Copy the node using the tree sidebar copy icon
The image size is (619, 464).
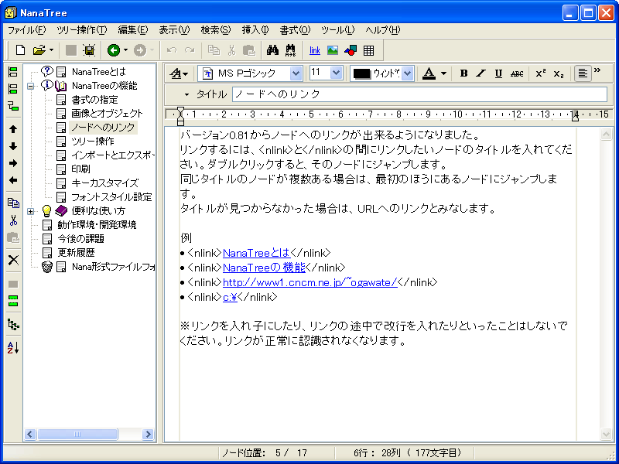(x=13, y=203)
